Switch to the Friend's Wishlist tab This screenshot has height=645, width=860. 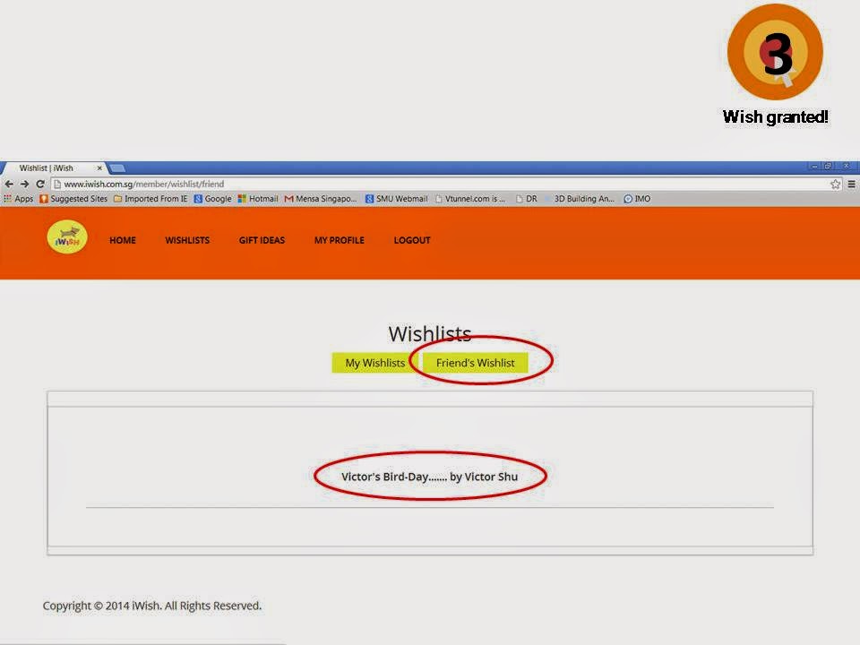click(475, 363)
